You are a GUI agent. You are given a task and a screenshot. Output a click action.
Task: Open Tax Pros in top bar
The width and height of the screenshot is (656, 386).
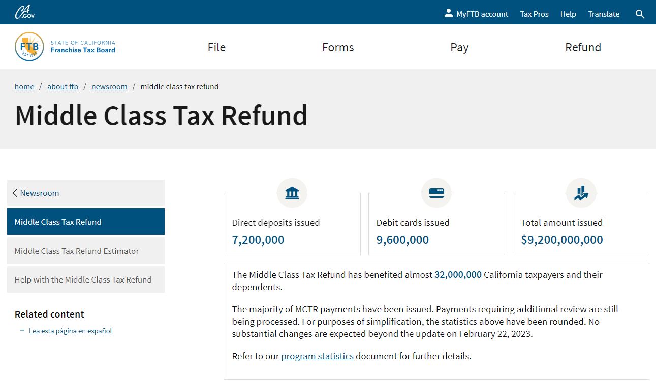[x=534, y=14]
